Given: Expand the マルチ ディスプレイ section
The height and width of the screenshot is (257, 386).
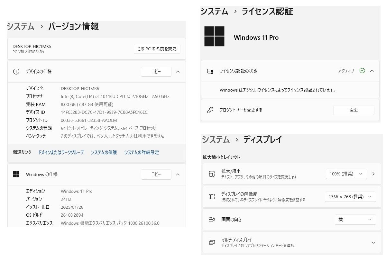Looking at the screenshot, I should pyautogui.click(x=373, y=242).
